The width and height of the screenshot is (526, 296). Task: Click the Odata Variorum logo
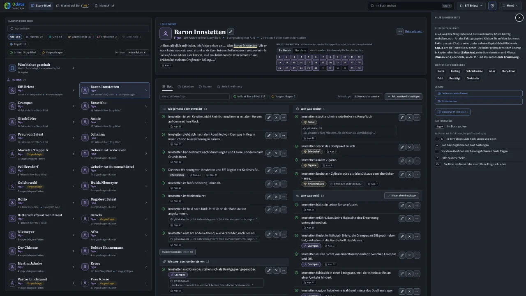click(14, 6)
